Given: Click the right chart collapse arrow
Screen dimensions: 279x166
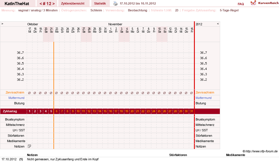Looking at the screenshot, I should coord(218,24).
